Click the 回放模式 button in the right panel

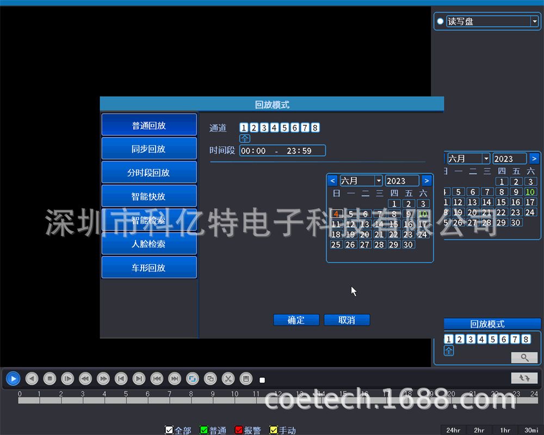[x=492, y=324]
